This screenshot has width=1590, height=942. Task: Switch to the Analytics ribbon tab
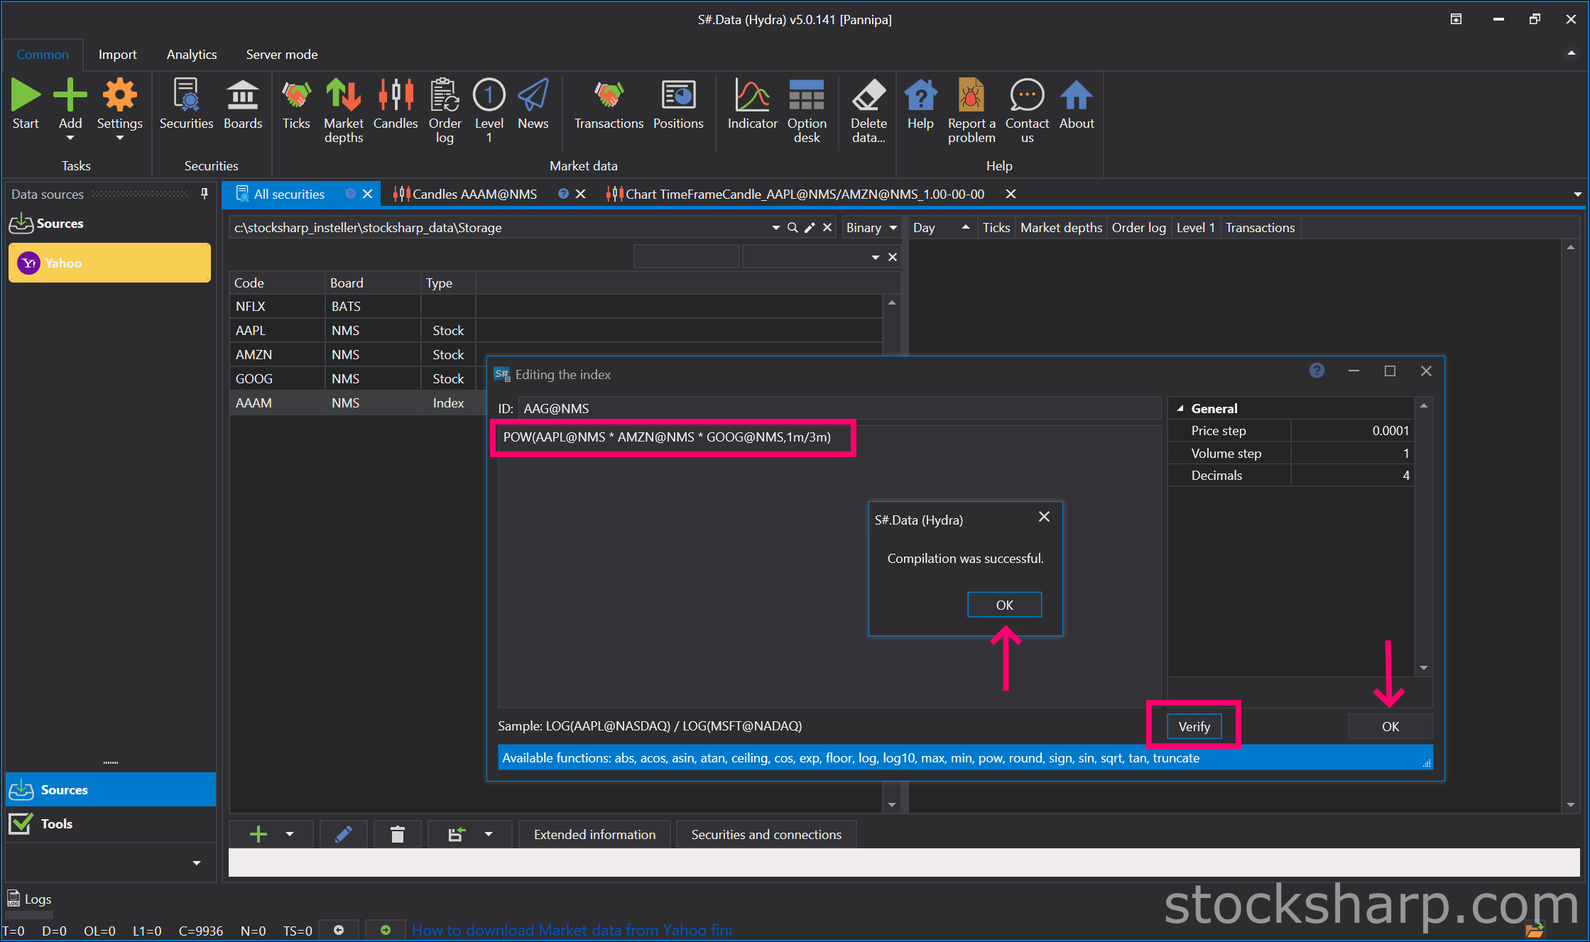point(192,55)
